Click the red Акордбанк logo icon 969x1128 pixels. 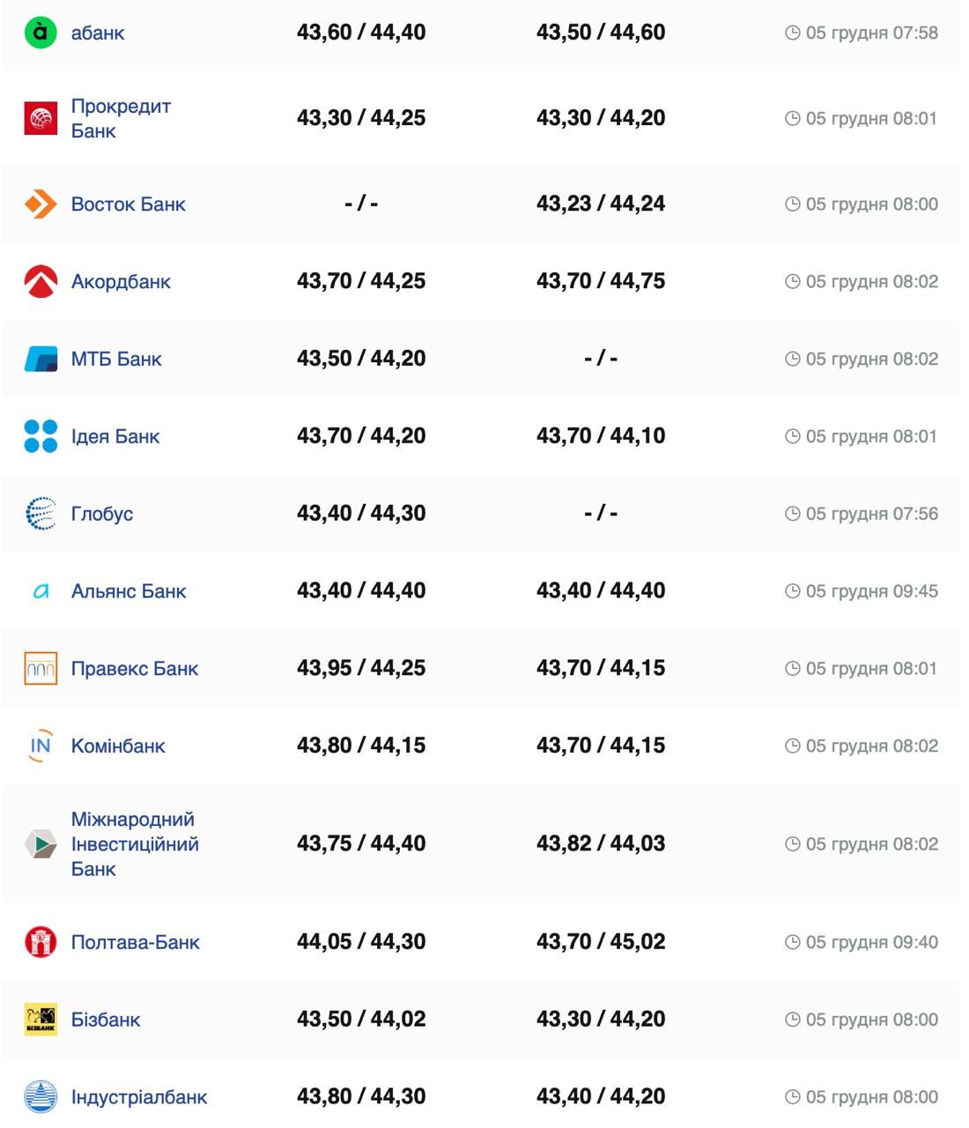tap(41, 281)
